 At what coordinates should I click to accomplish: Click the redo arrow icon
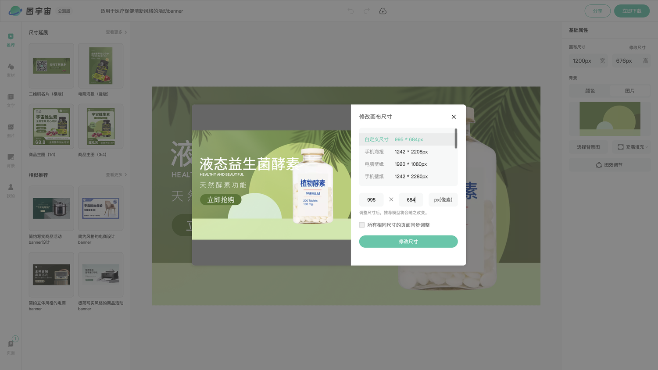(367, 11)
